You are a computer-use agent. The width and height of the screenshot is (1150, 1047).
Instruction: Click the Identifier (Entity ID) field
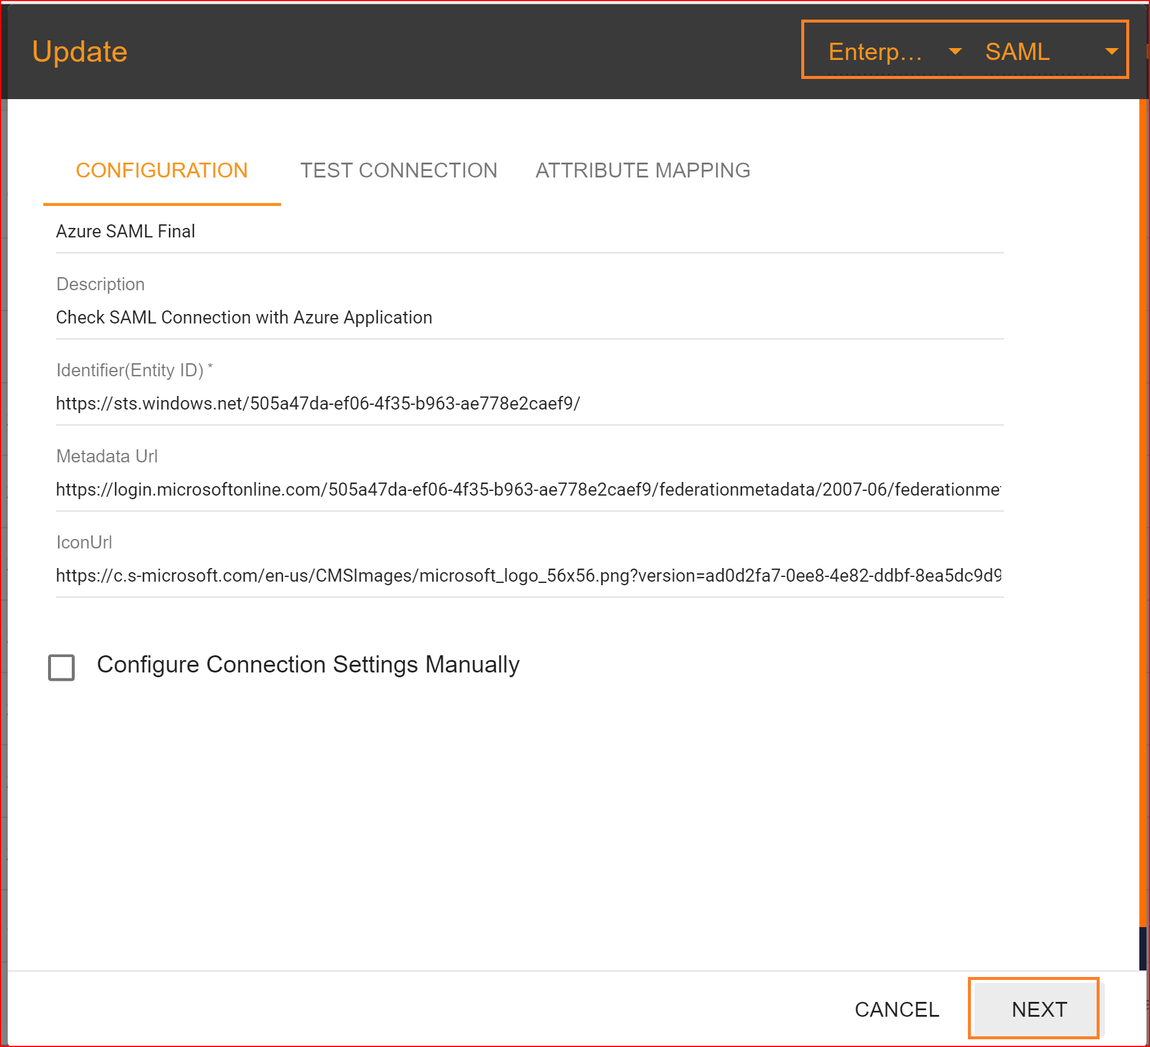pyautogui.click(x=530, y=404)
